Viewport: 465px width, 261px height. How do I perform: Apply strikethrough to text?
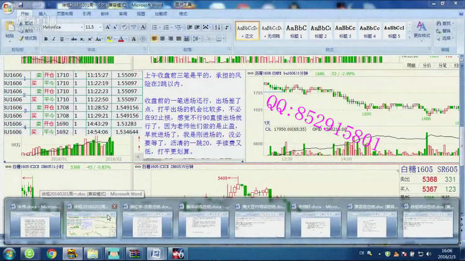point(73,39)
